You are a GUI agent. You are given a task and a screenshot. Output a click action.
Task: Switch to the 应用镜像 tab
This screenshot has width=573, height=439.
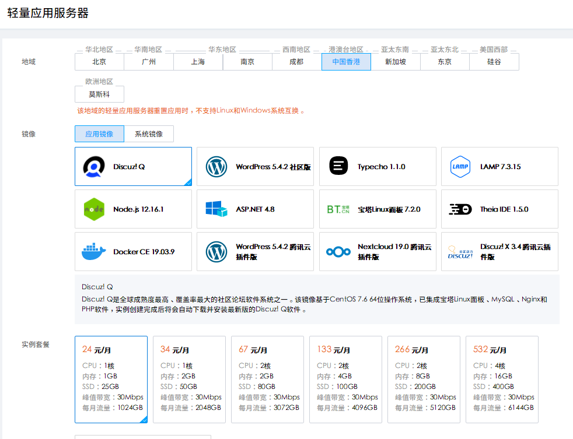99,134
